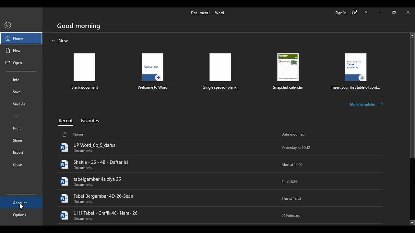Click 04 February date entry
415x233 pixels.
(x=291, y=216)
